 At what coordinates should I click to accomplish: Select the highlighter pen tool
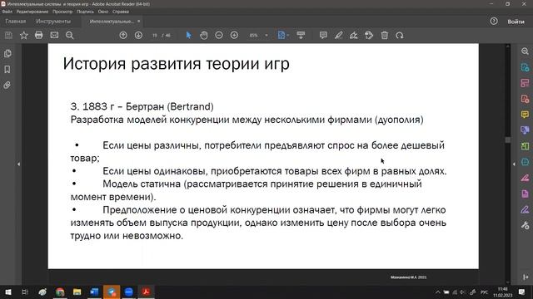(x=339, y=35)
